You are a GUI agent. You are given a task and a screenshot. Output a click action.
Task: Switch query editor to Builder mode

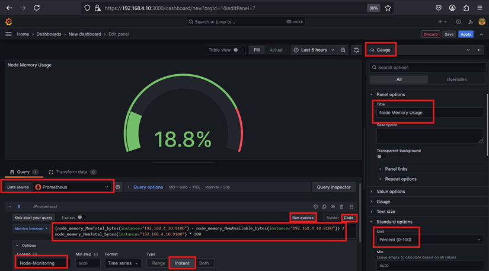pyautogui.click(x=332, y=218)
